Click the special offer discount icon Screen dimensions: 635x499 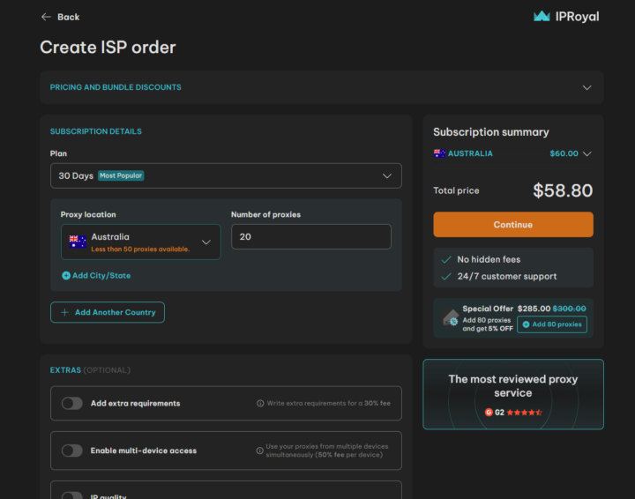pos(450,317)
